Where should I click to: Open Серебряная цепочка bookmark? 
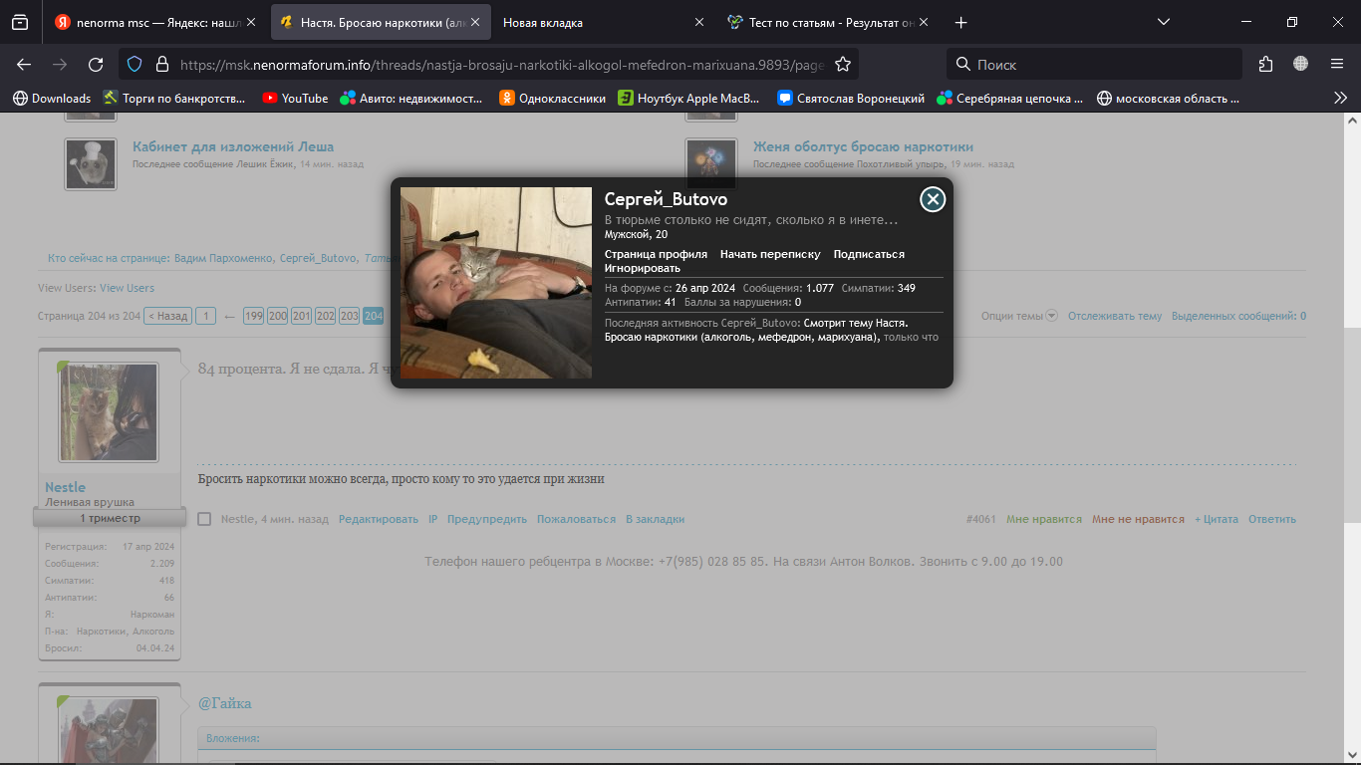pyautogui.click(x=1009, y=99)
